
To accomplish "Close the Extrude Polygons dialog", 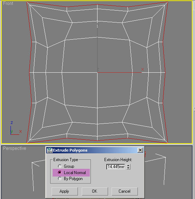I will tap(140, 150).
